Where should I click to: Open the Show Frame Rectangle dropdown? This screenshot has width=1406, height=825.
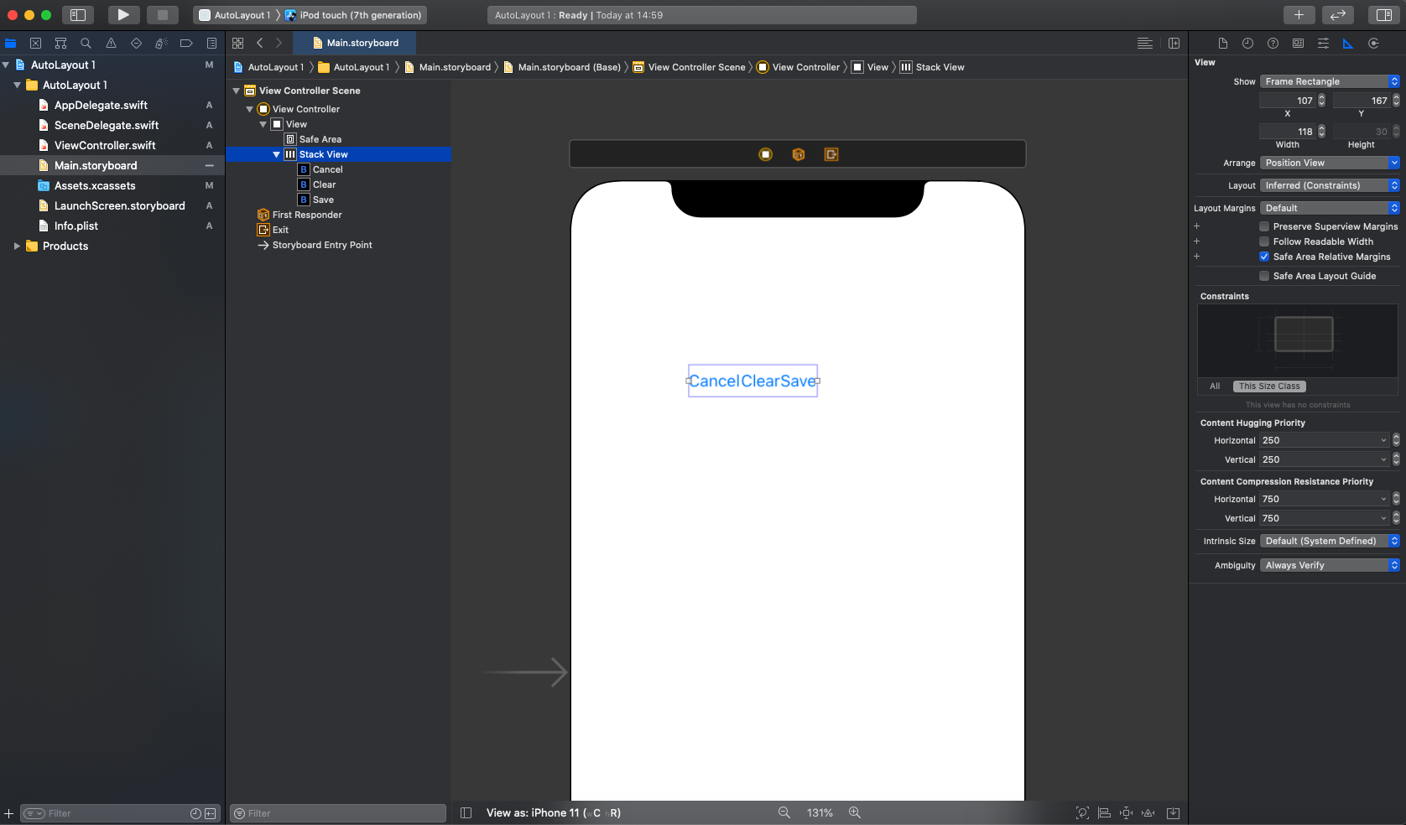click(x=1330, y=81)
